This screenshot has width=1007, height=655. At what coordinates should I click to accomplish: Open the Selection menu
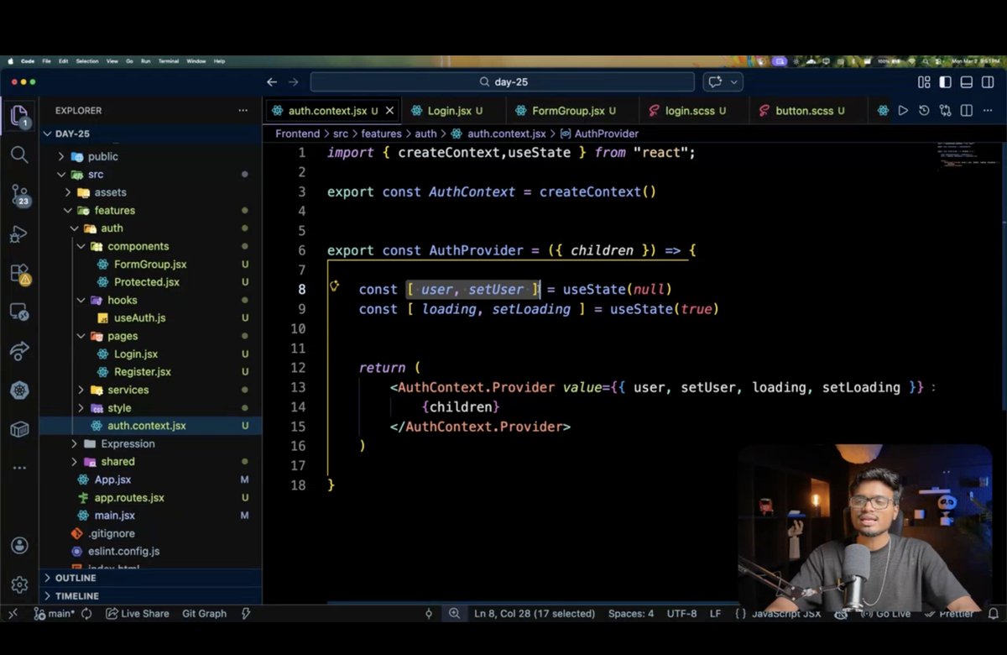click(87, 61)
